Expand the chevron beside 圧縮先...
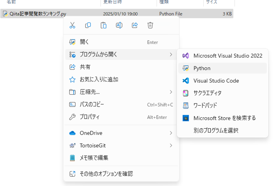The image size is (274, 186). click(171, 92)
